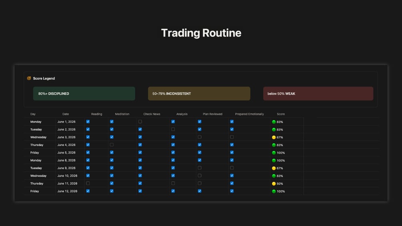This screenshot has width=402, height=226.
Task: Tick Plan Reviewed for June 3
Action: (200, 137)
